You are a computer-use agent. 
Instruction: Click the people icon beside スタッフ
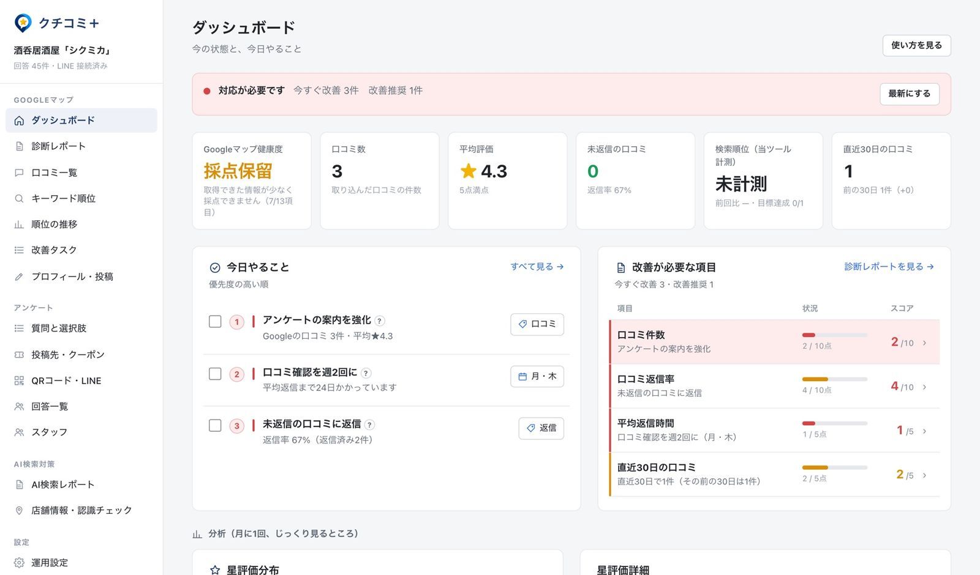(19, 432)
